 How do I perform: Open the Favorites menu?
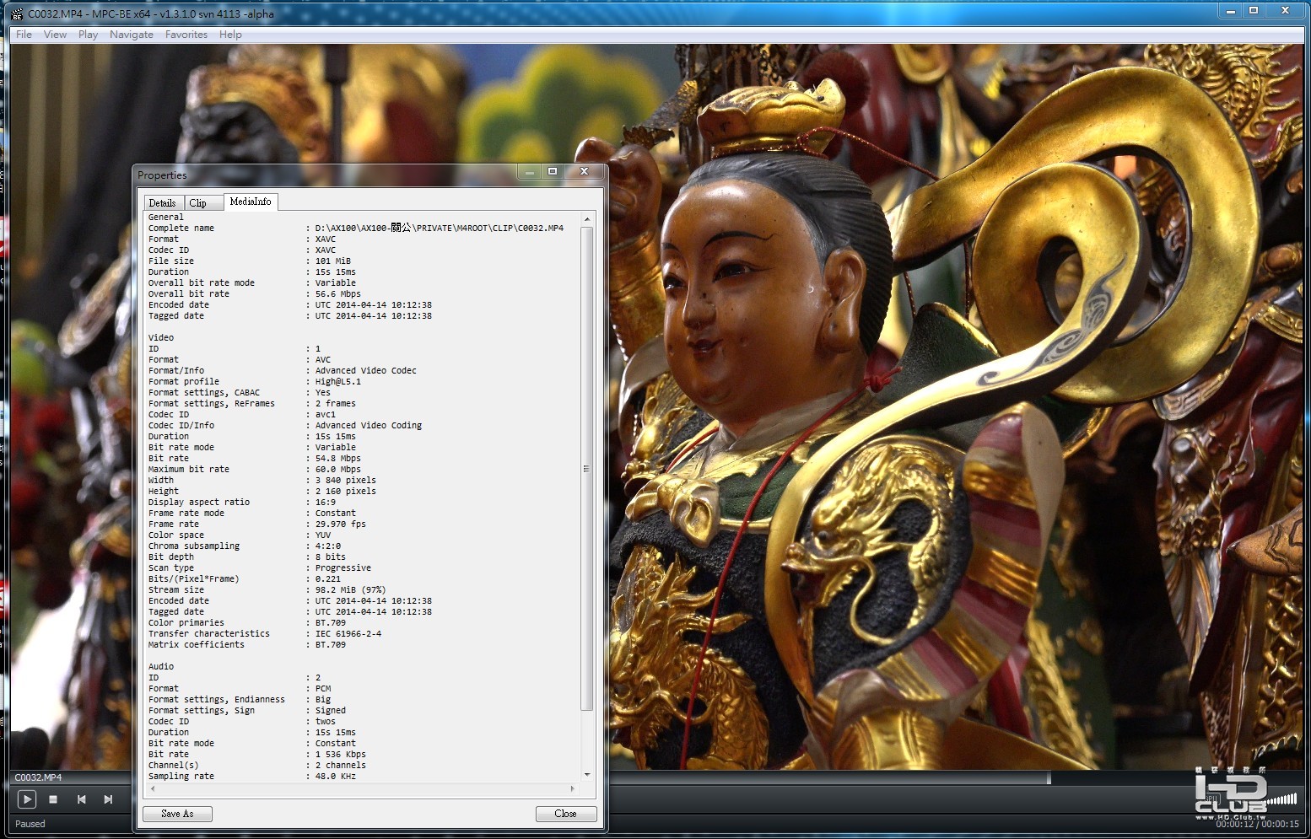click(x=186, y=35)
